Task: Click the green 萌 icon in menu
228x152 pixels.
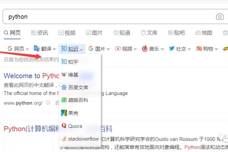Action: click(64, 100)
